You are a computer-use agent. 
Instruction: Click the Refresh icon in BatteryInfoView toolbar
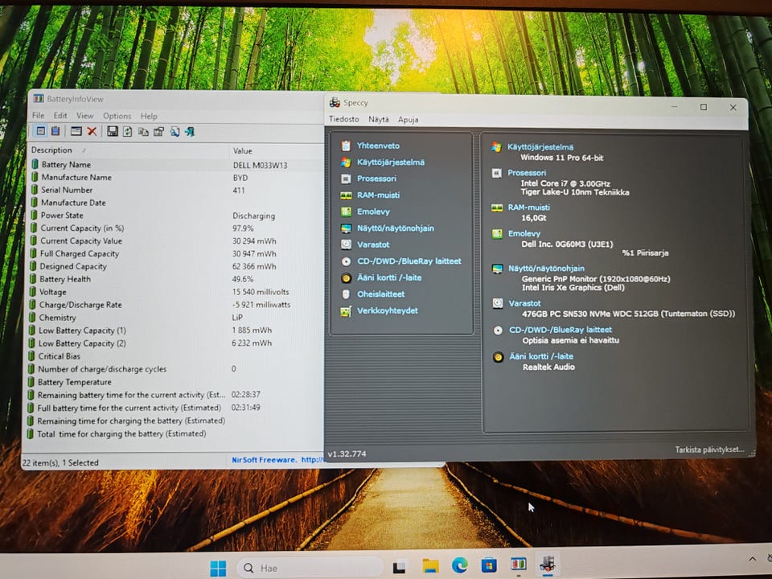128,132
